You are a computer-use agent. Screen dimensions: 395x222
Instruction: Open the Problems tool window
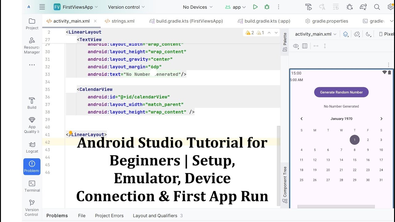(x=32, y=166)
